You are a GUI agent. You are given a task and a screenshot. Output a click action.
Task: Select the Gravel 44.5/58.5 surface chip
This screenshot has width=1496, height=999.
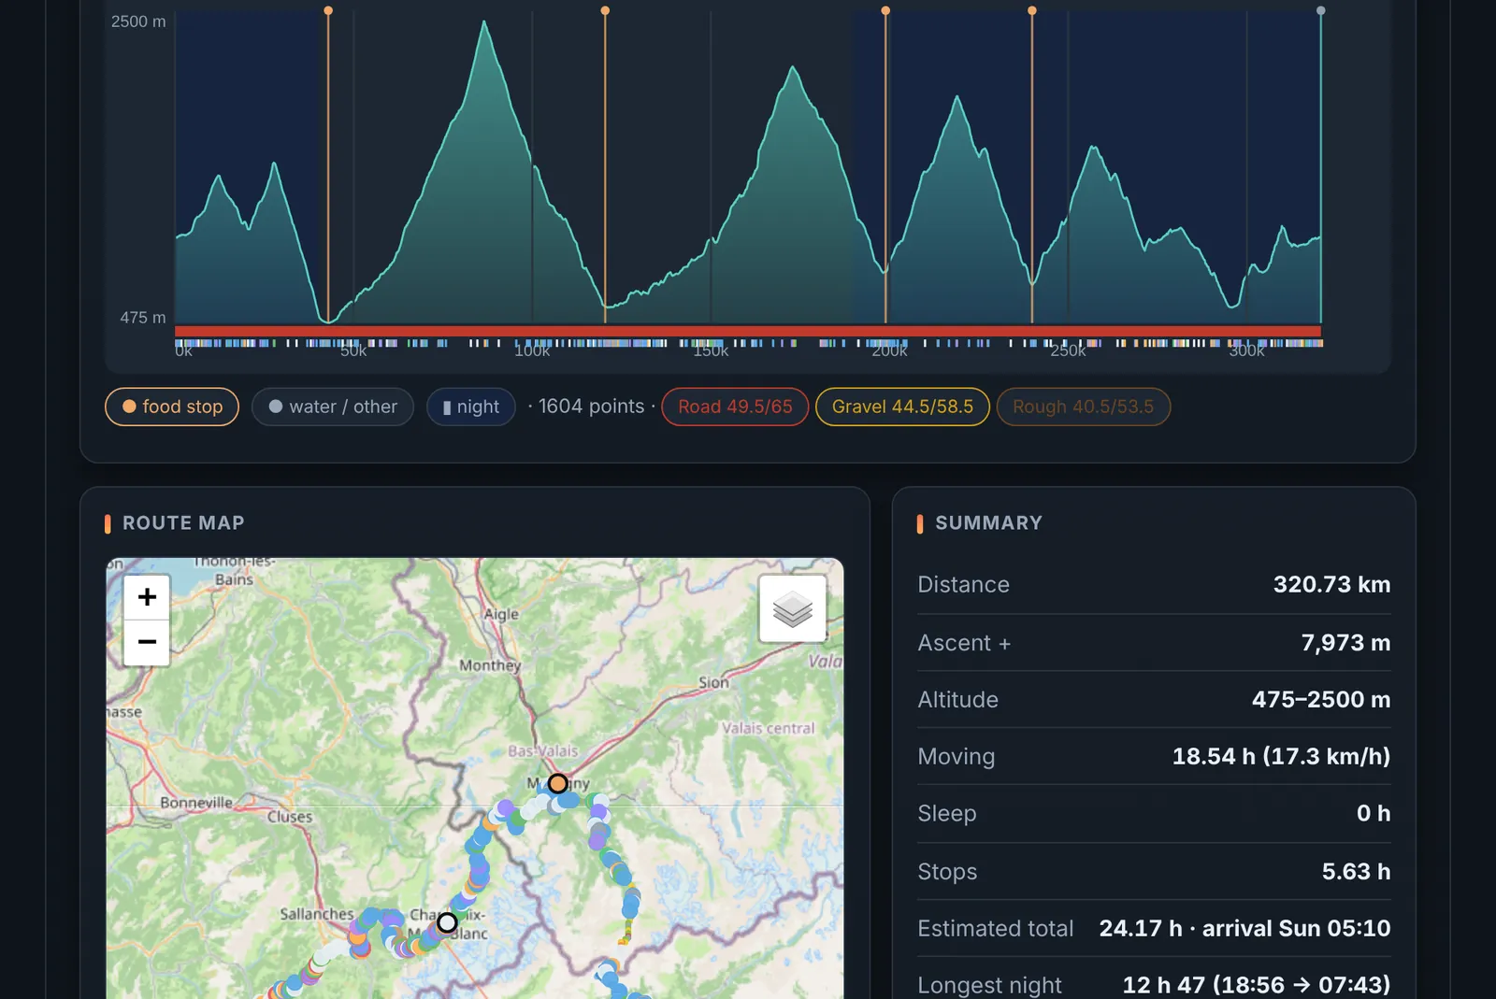click(x=902, y=407)
